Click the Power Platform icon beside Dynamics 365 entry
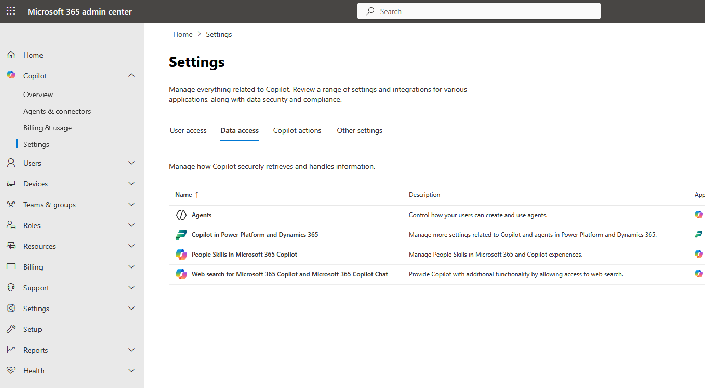 [181, 234]
